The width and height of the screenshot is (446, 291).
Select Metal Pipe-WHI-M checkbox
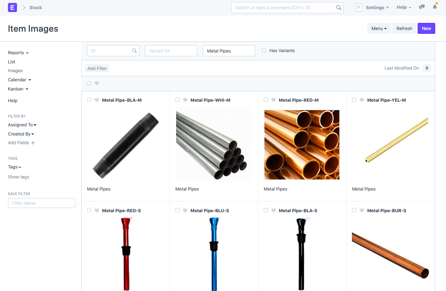tap(177, 100)
